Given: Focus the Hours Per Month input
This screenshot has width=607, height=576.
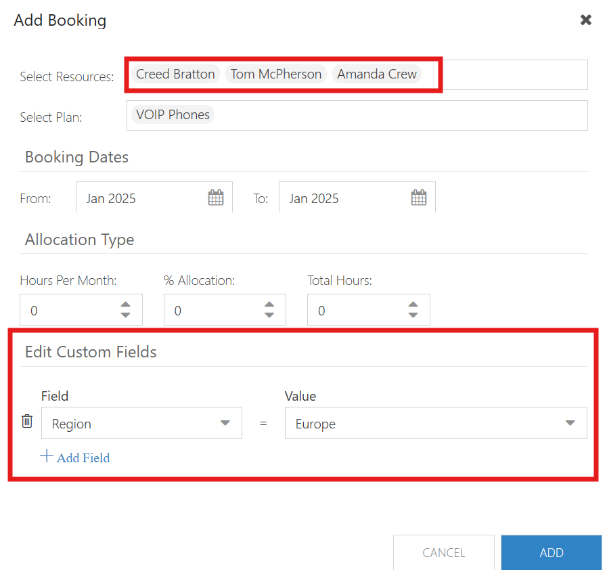Looking at the screenshot, I should (x=81, y=310).
